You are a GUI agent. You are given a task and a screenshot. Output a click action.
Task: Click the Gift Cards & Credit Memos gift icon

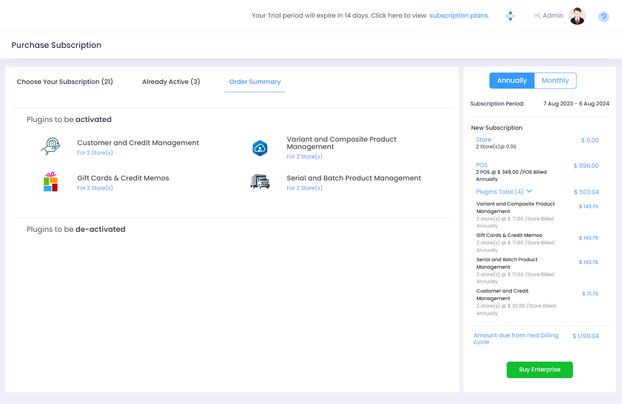(x=51, y=182)
